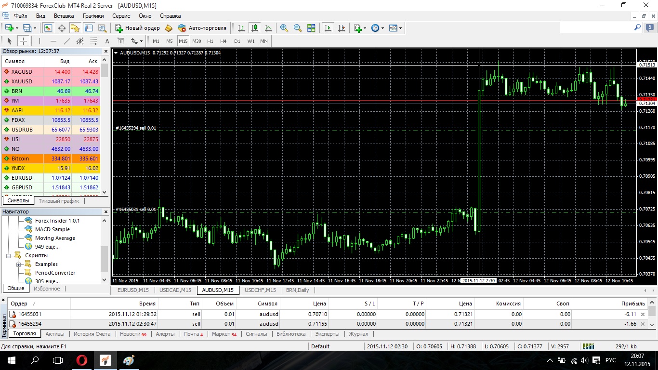Switch timeframe to H4

tap(224, 41)
